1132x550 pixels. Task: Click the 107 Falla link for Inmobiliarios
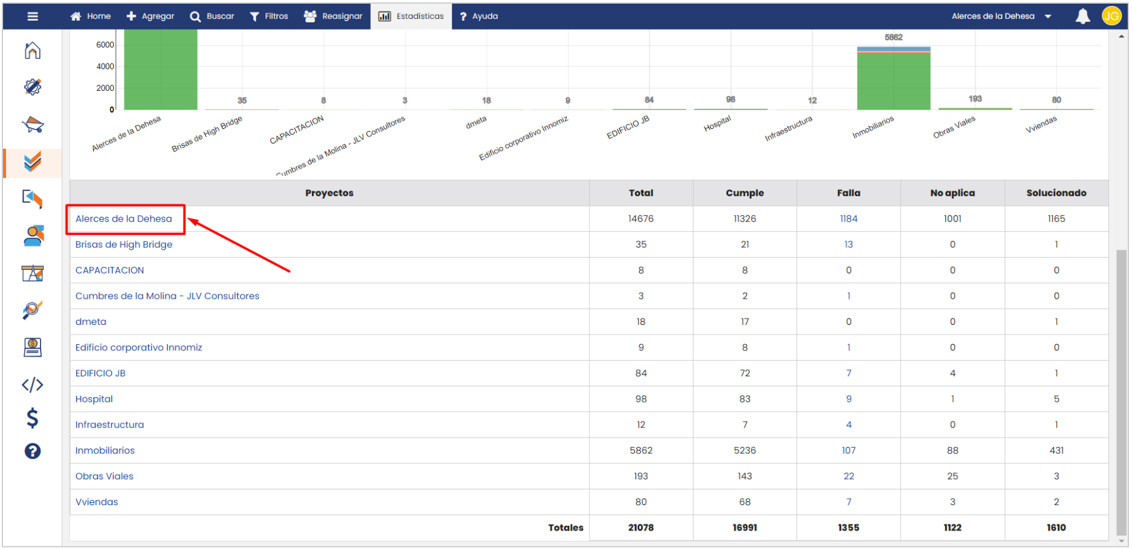848,451
